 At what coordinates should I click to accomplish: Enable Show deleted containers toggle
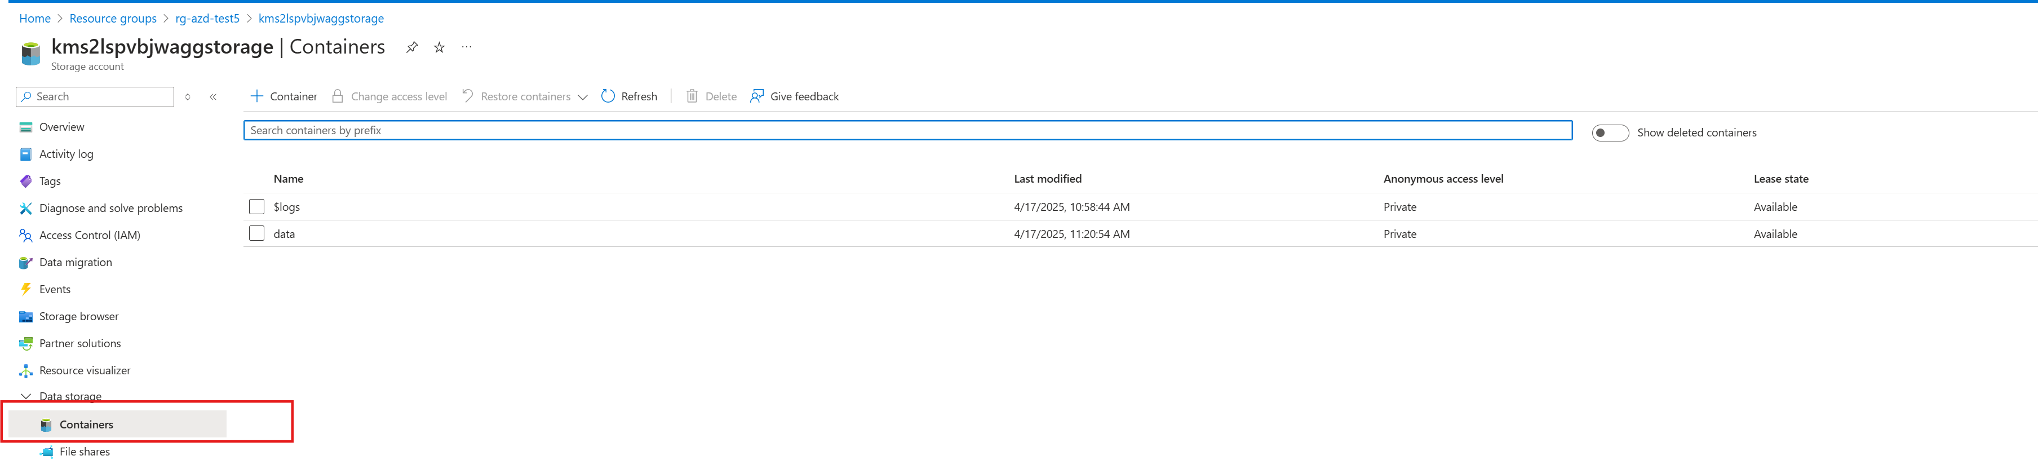point(1609,133)
